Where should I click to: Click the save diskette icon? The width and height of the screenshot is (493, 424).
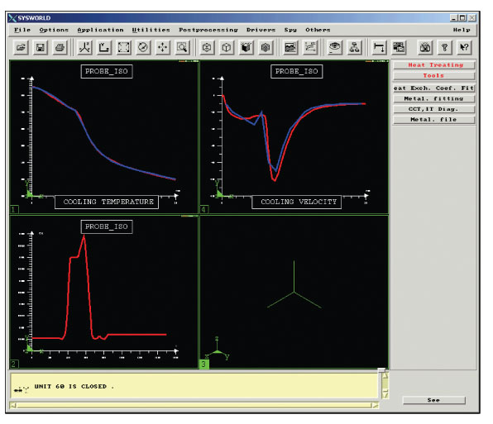point(41,47)
